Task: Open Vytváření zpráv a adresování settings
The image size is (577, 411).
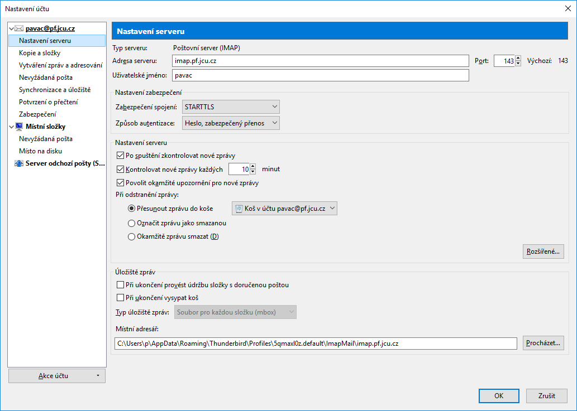Action: 61,65
